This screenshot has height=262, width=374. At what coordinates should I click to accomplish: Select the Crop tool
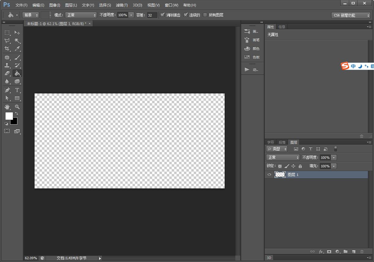tap(7, 49)
